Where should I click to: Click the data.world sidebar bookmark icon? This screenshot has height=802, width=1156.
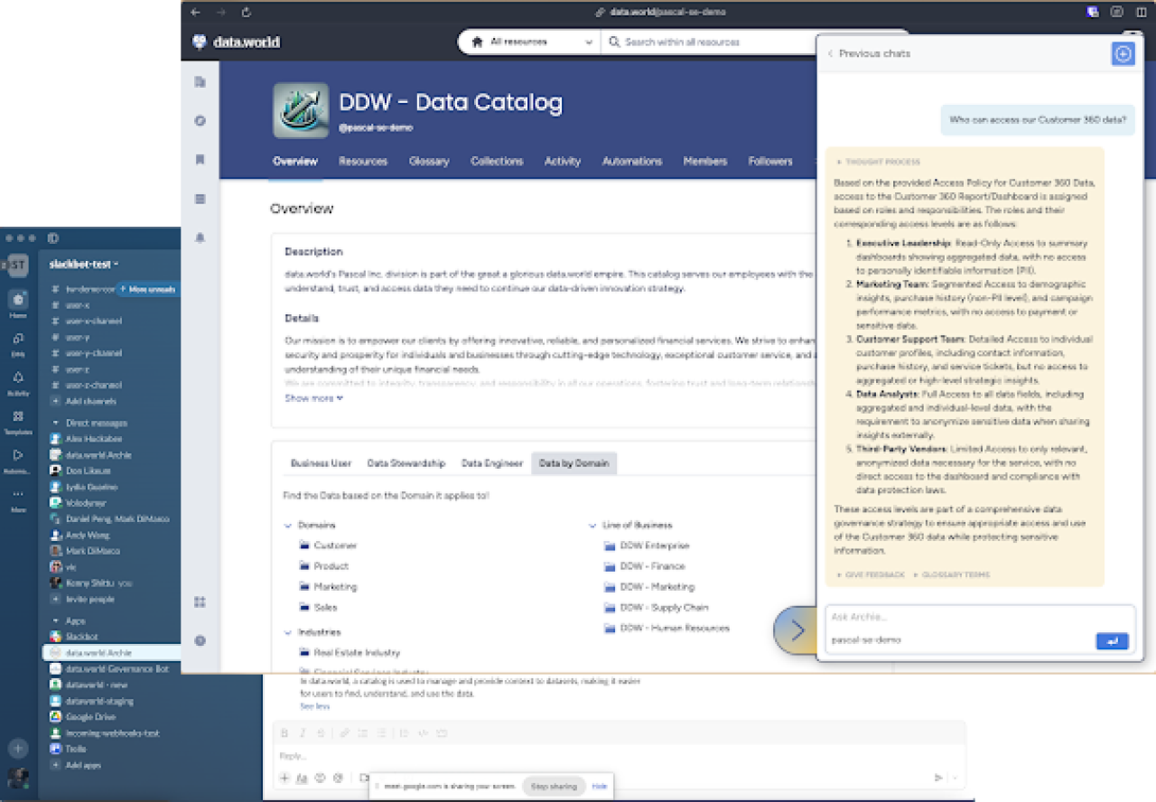tap(200, 160)
